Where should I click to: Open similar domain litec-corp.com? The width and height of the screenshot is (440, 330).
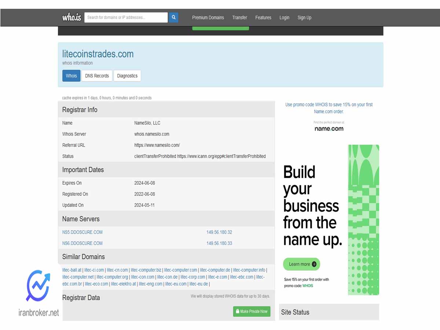pyautogui.click(x=193, y=277)
